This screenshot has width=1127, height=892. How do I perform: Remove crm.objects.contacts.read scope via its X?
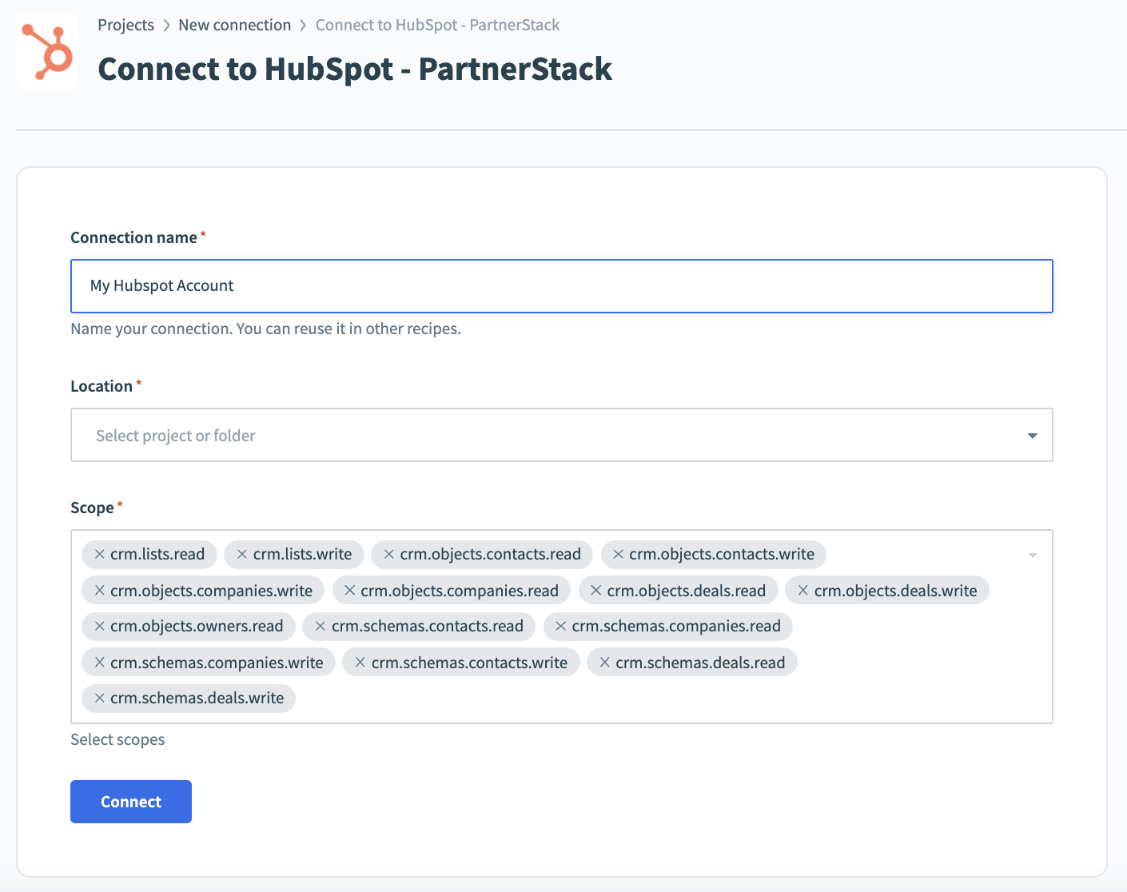[x=389, y=554]
